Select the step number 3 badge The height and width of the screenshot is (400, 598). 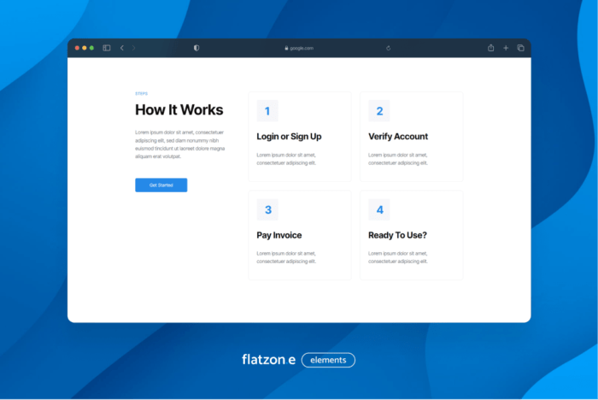pos(267,209)
